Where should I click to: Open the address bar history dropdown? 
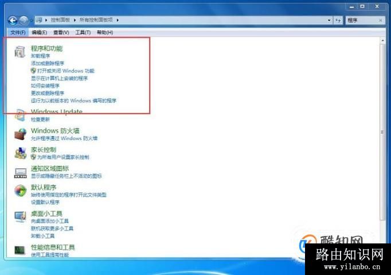[329, 20]
